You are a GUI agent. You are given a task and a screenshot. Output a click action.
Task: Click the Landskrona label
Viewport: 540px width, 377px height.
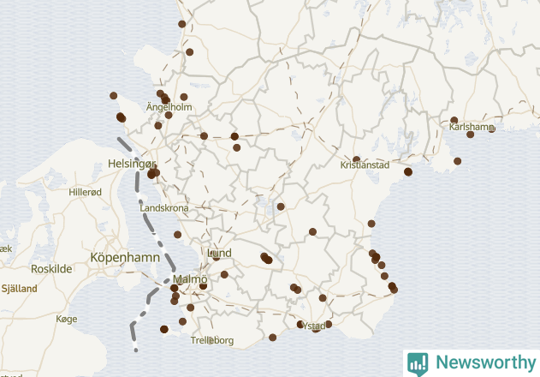coord(164,208)
